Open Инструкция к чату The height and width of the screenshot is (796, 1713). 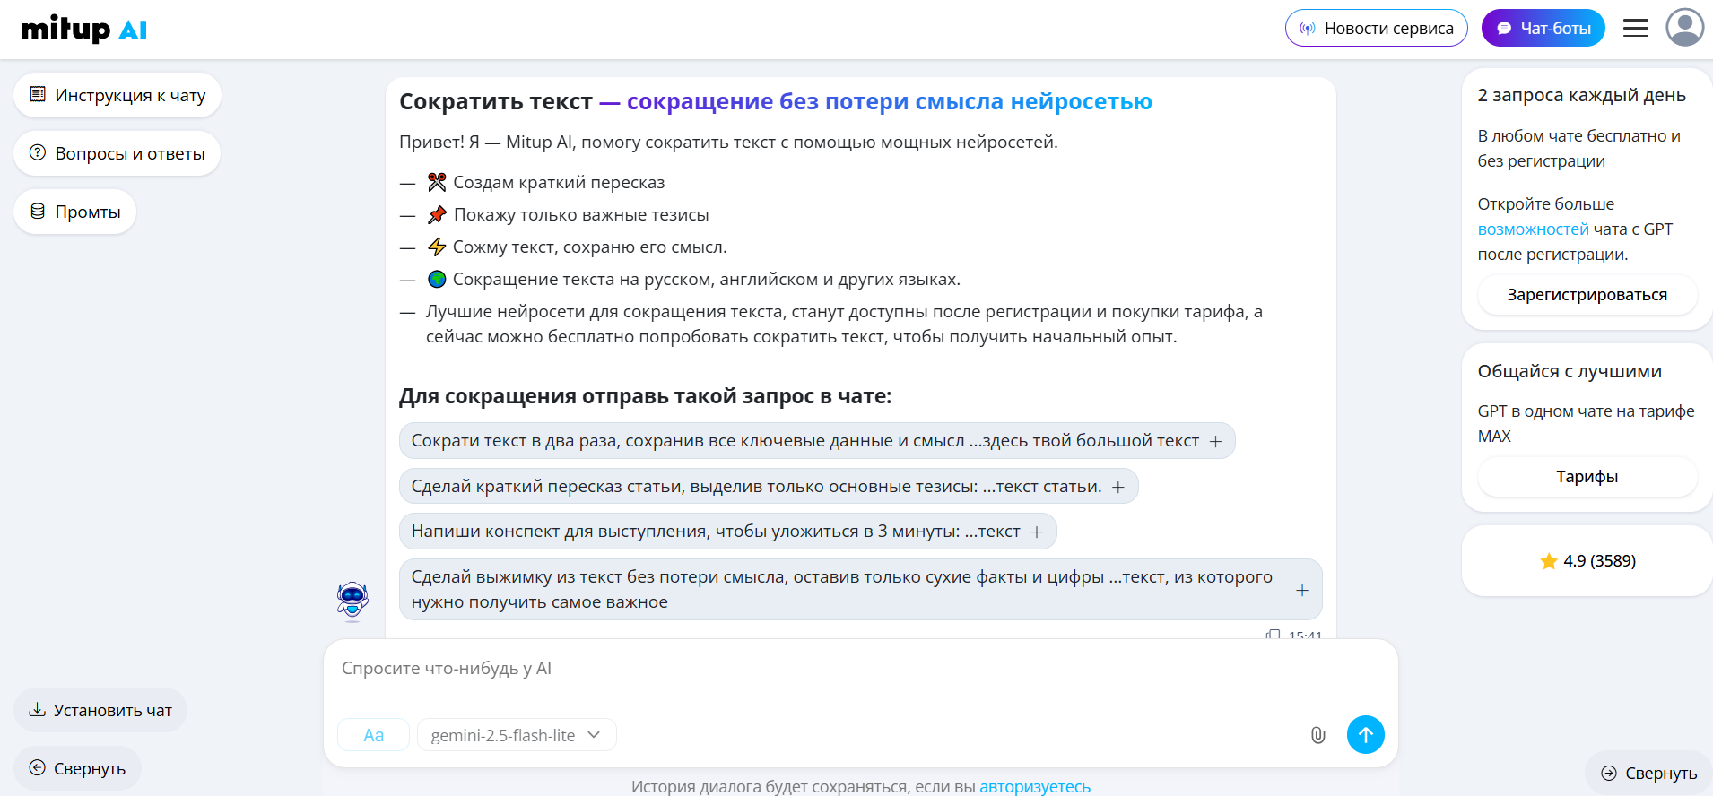[117, 95]
